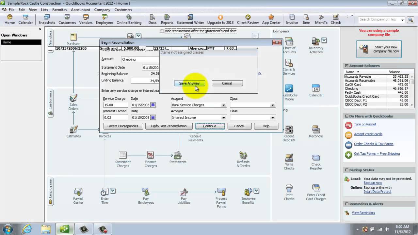
Task: Open the File menu
Action: [11, 10]
